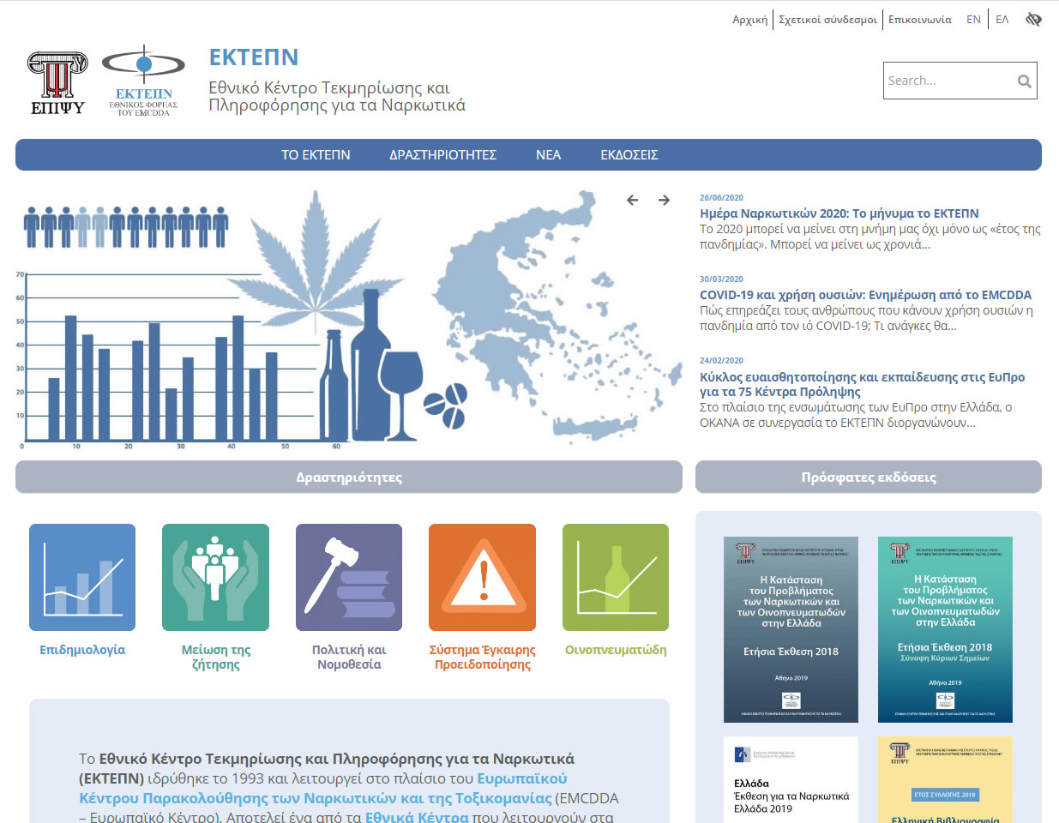The image size is (1059, 823).
Task: Open the ΕΚΔΟΣΕΙΣ menu
Action: pyautogui.click(x=629, y=155)
